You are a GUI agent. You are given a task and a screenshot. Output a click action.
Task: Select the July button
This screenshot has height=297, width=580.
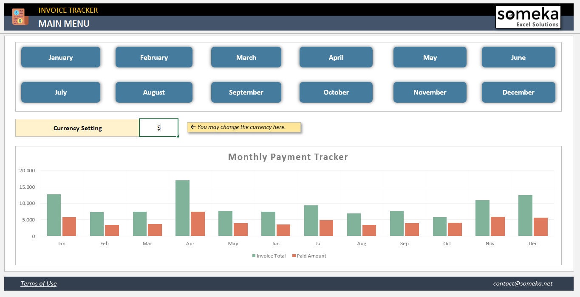pos(61,92)
